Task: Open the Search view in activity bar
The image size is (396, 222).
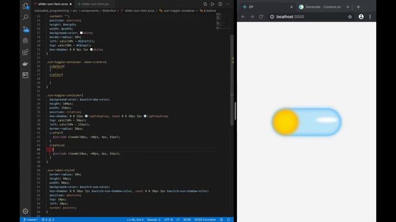Action: pyautogui.click(x=25, y=17)
